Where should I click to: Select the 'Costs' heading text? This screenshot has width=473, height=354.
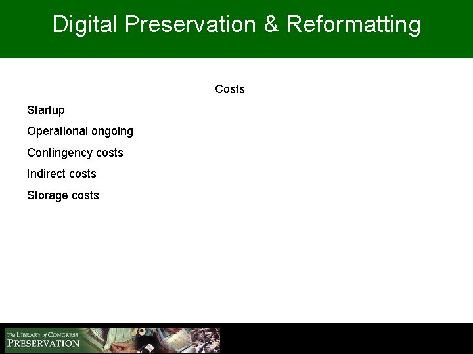[x=230, y=89]
